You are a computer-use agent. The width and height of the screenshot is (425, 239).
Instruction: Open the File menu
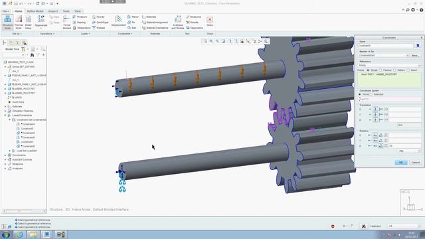pyautogui.click(x=5, y=11)
